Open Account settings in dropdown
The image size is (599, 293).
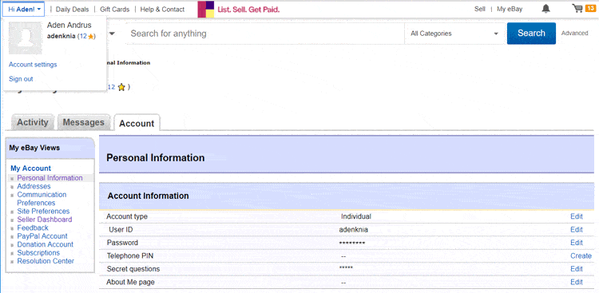click(x=33, y=65)
